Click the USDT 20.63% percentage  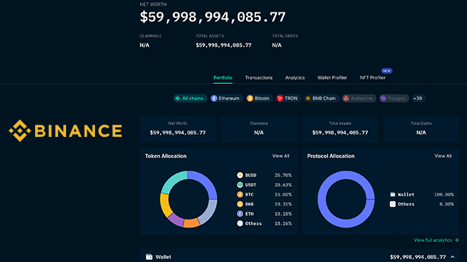point(283,185)
